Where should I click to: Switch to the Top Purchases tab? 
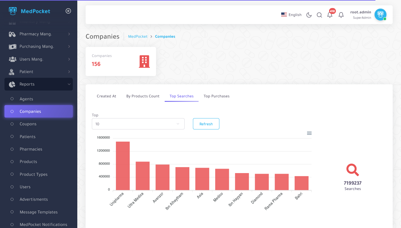coord(216,96)
